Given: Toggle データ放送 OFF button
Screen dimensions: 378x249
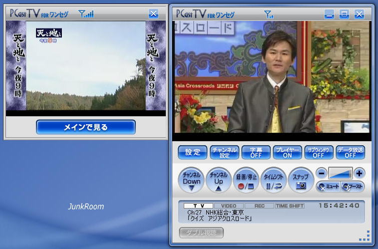Looking at the screenshot, I should click(x=350, y=152).
